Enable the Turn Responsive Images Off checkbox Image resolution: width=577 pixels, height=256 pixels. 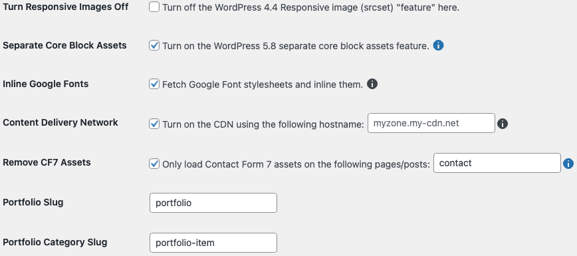(x=154, y=7)
